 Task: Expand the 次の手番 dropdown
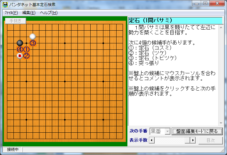click(x=167, y=131)
